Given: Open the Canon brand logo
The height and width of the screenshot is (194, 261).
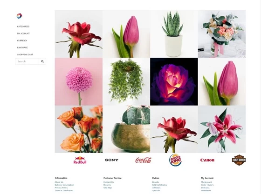Looking at the screenshot, I should coord(207,160).
